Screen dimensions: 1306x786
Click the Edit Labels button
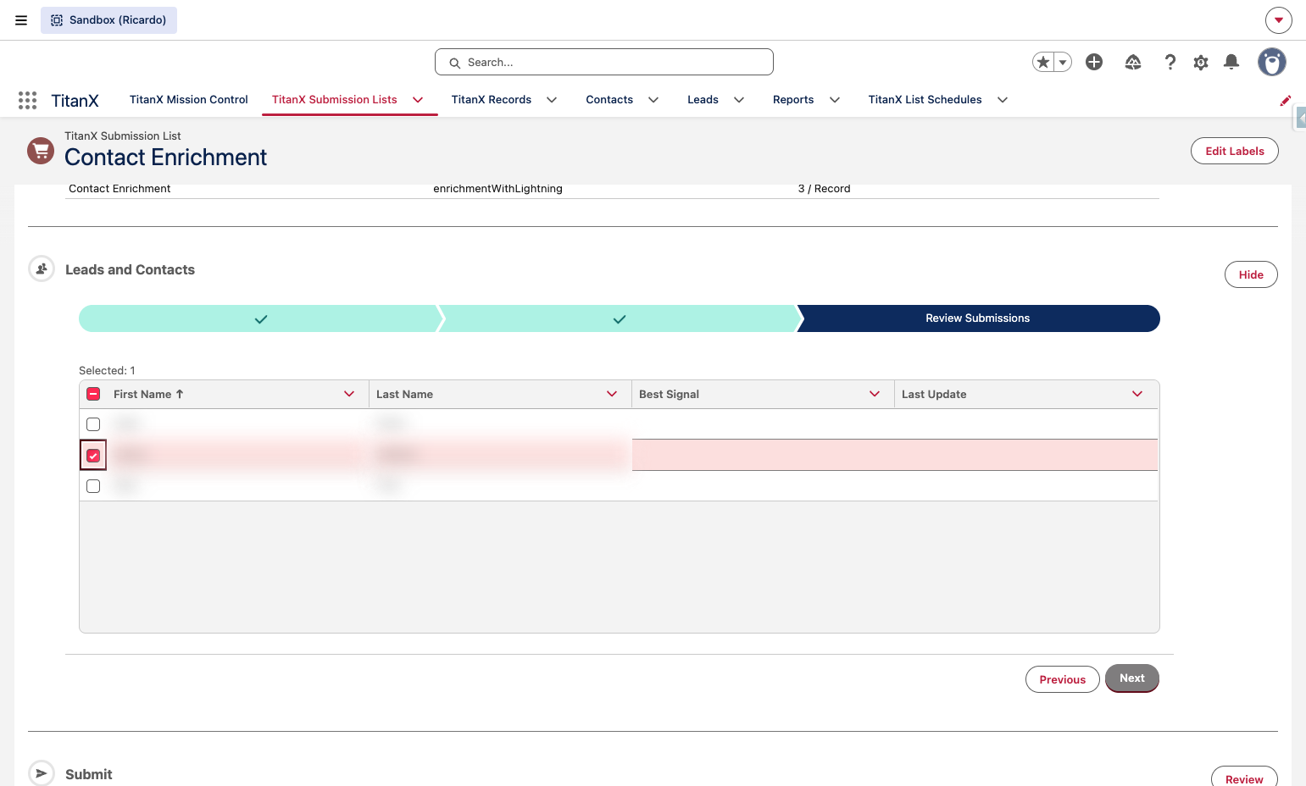click(x=1235, y=151)
